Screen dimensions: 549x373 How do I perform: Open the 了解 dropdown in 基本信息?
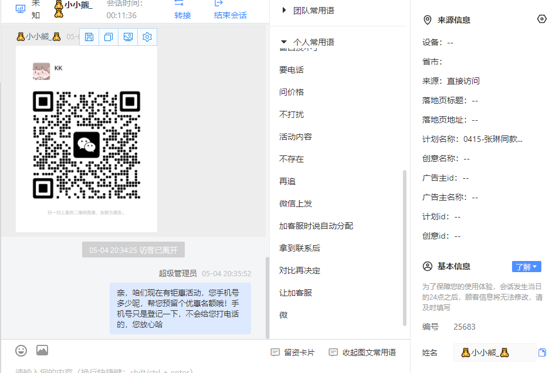coord(527,267)
